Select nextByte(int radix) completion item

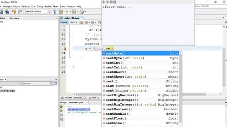(140, 58)
